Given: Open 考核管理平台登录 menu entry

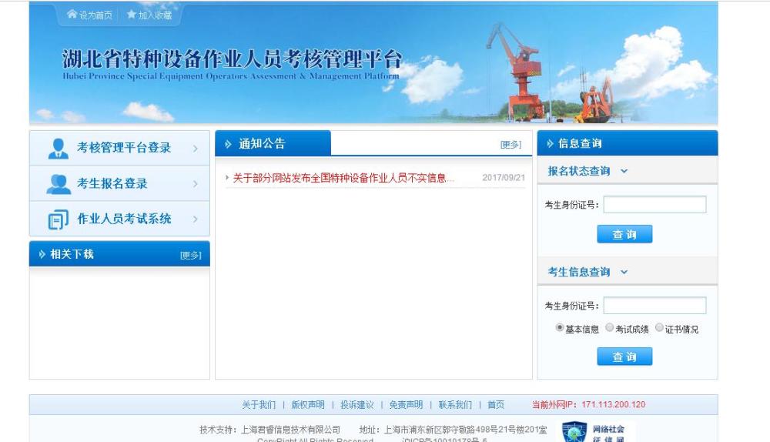Looking at the screenshot, I should [119, 148].
